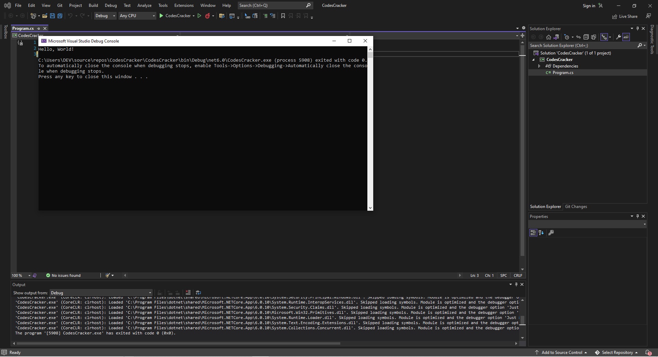Viewport: 658px width, 357px height.
Task: Click Sync with Active Document arrows icon
Action: tap(578, 37)
